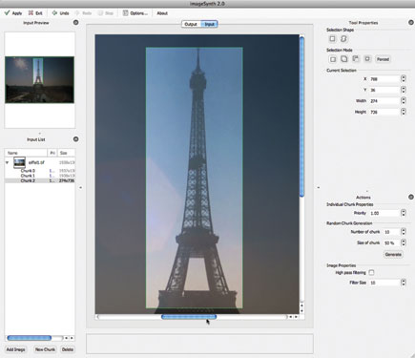Click the Y field stepper arrows
Viewport: 415px width, 358px height.
tap(404, 90)
